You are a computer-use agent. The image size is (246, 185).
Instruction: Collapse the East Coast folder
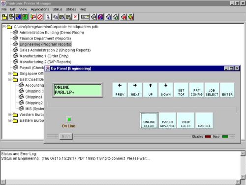[x=10, y=79]
